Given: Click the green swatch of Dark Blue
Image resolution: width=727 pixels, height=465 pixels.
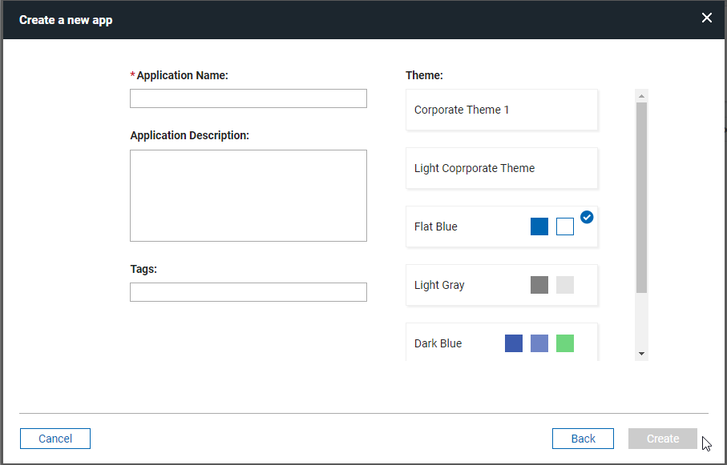Looking at the screenshot, I should (x=564, y=343).
